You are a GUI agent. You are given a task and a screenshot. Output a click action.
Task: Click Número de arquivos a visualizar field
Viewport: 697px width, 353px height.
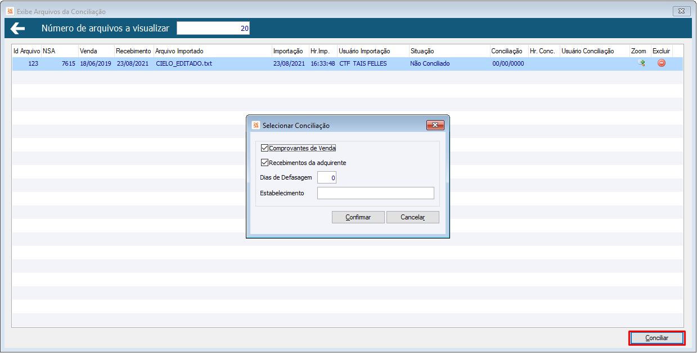[x=213, y=29]
